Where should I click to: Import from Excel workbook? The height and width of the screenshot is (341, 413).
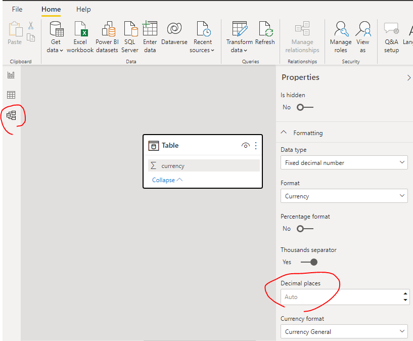click(80, 37)
